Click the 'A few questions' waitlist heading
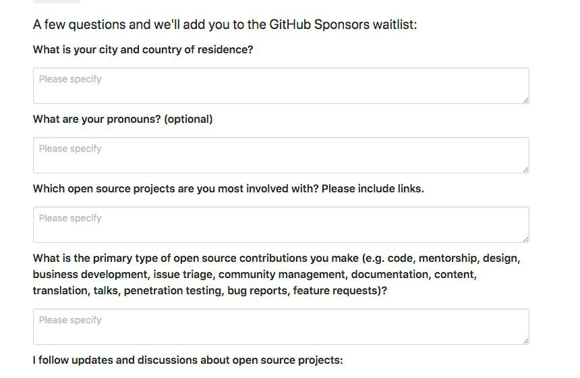 pos(225,25)
